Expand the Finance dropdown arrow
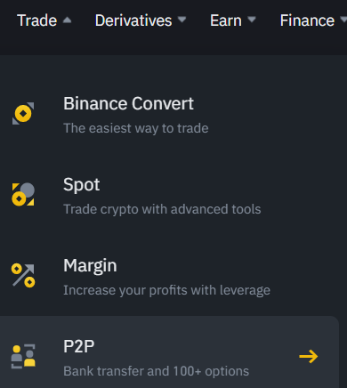347x388 pixels. tap(343, 20)
